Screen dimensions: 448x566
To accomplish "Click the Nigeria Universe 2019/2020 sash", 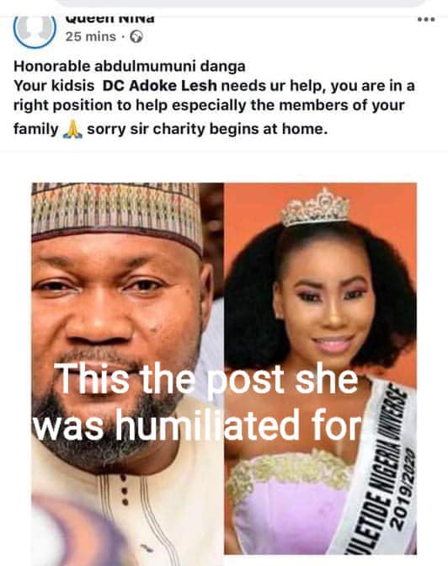I will [x=381, y=469].
